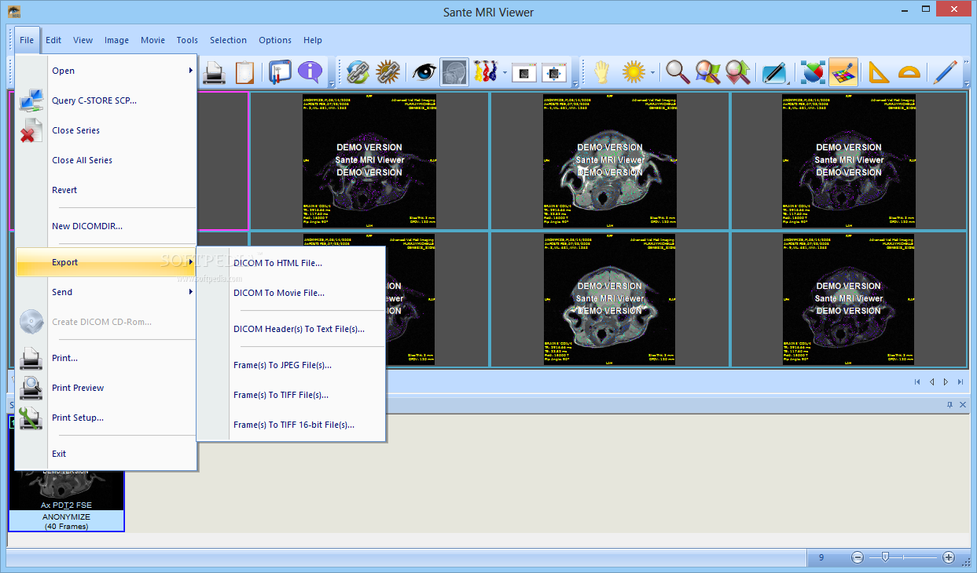Open the Help menu
Image resolution: width=977 pixels, height=573 pixels.
point(313,40)
